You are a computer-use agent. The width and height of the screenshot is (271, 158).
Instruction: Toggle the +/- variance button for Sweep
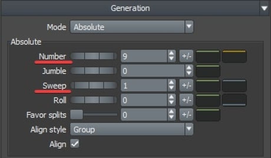click(x=186, y=85)
